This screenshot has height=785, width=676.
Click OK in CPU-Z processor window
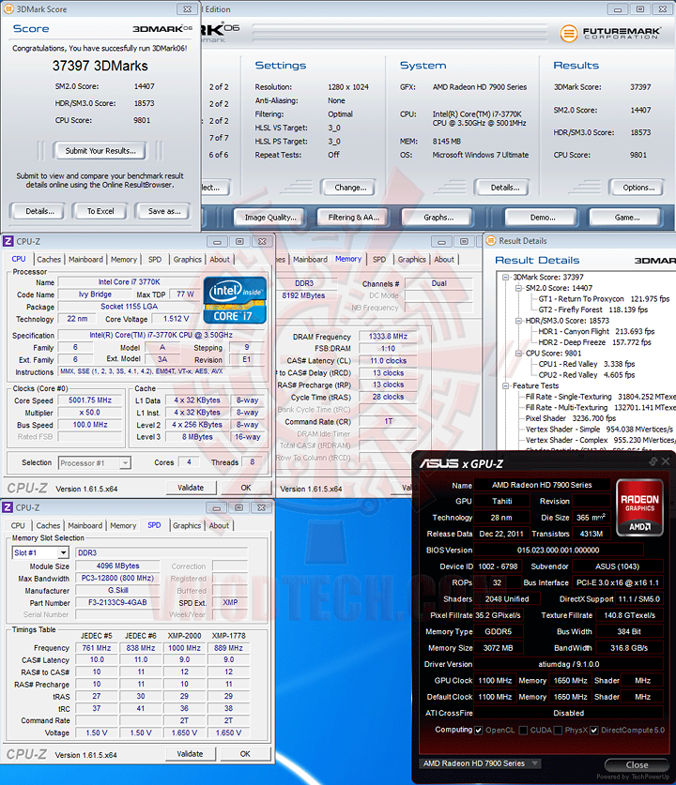(x=246, y=488)
